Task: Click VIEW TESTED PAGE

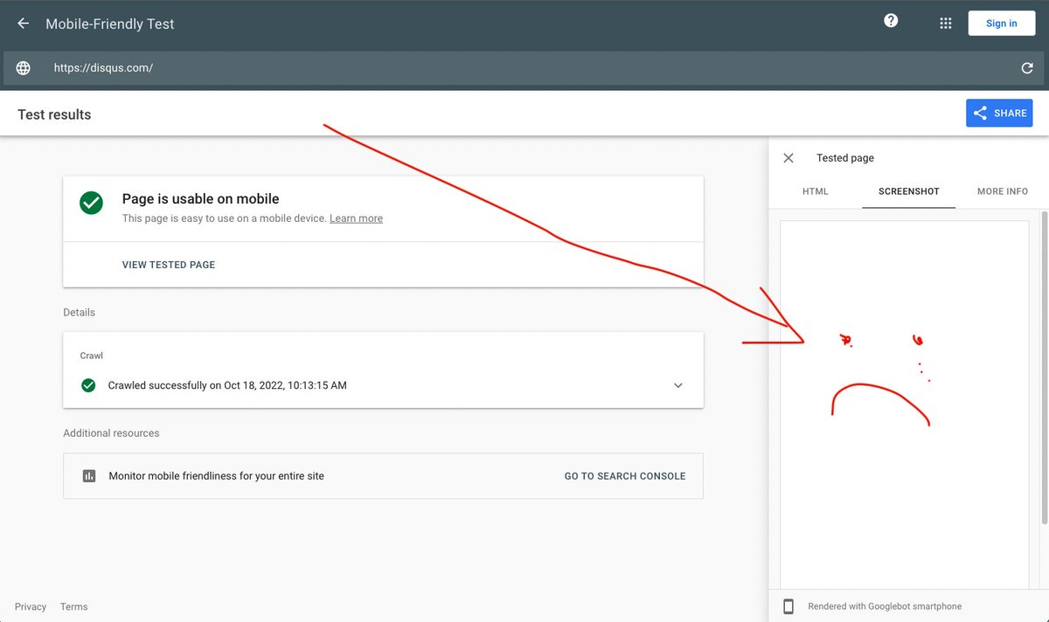Action: 169,265
